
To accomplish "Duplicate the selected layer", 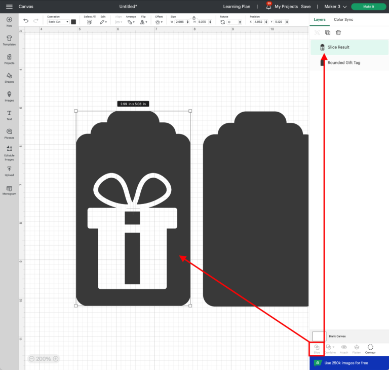I will coord(328,32).
